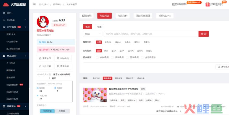This screenshot has height=115, width=229.
Task: Click the red 搜索 button
Action: pos(204,34)
